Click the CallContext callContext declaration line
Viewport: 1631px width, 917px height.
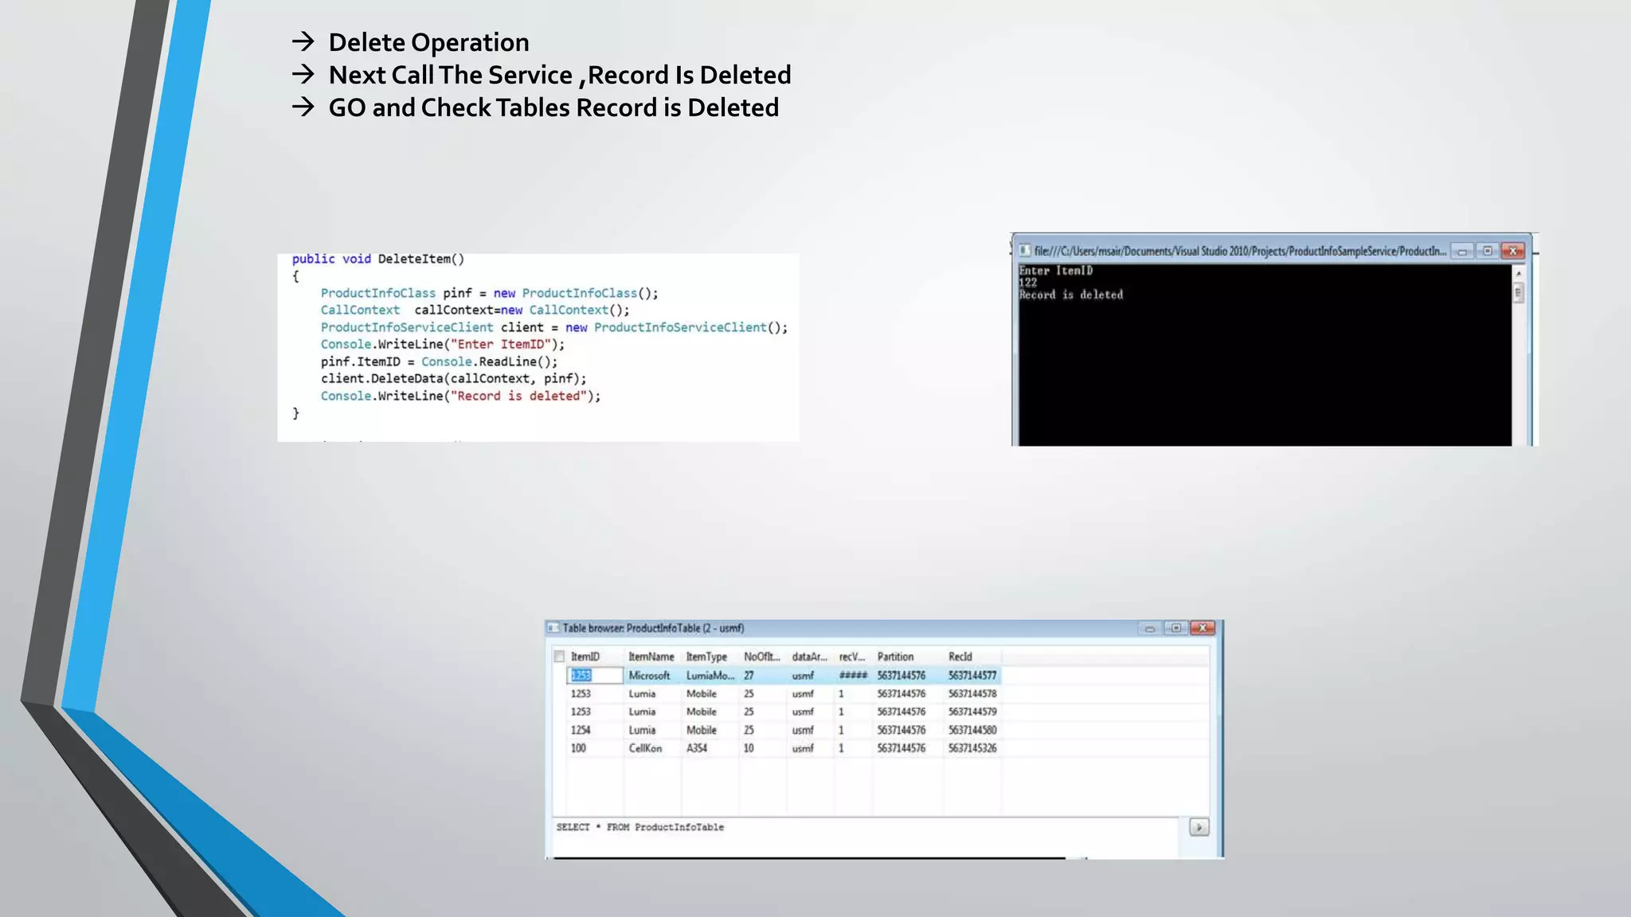[x=475, y=310]
